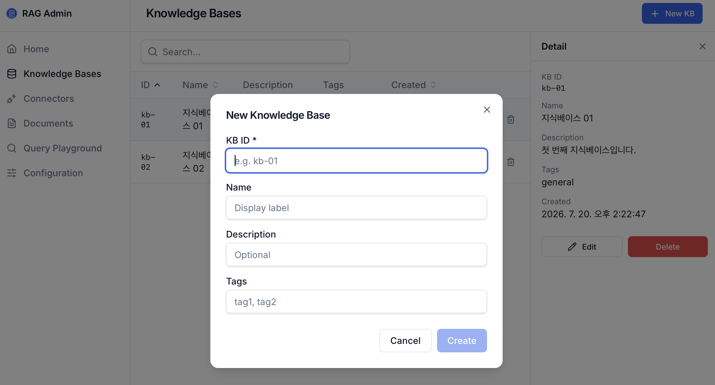This screenshot has width=715, height=385.
Task: Click the Edit button with pencil icon
Action: click(582, 247)
